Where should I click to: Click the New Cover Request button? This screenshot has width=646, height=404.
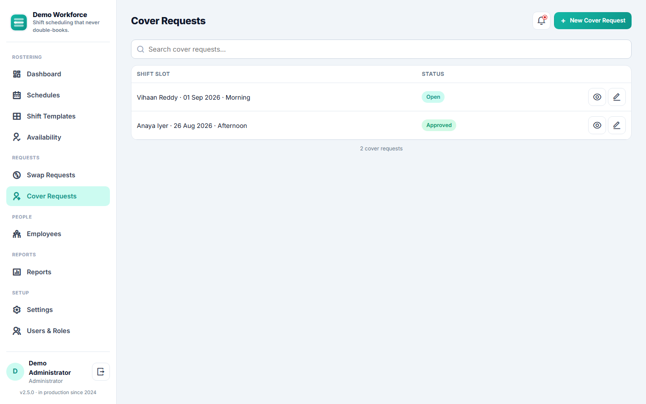pos(593,21)
